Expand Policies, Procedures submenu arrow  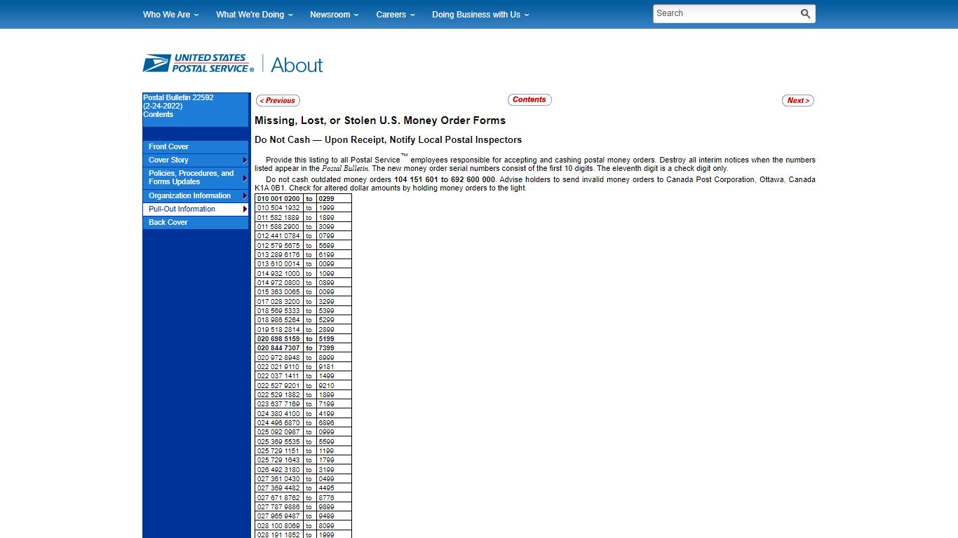point(245,177)
